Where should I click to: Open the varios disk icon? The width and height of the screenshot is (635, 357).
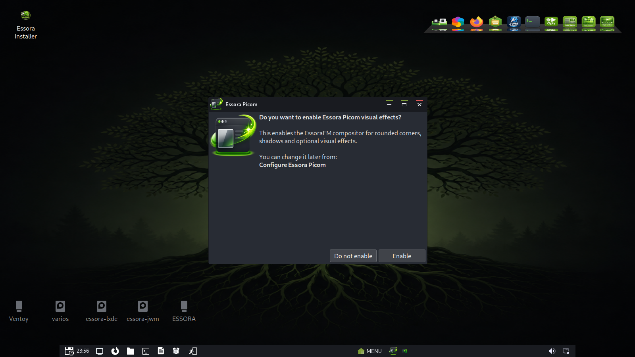tap(60, 311)
